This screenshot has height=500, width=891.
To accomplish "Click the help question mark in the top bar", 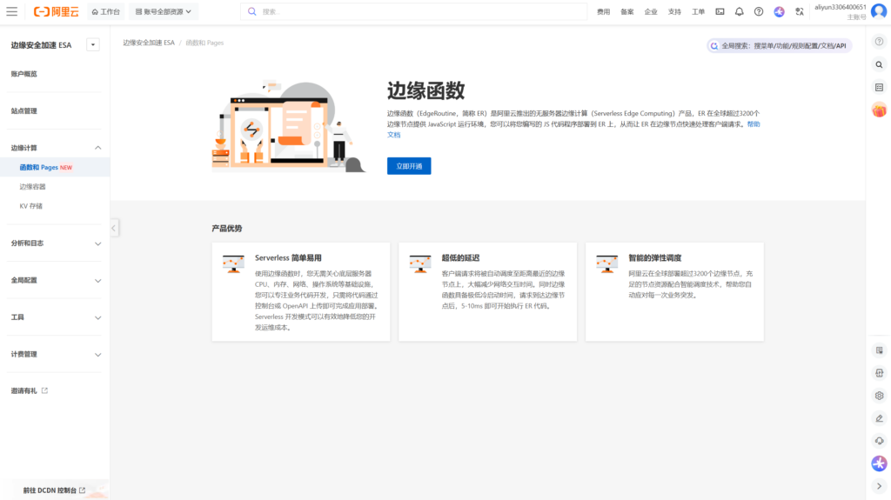I will point(759,11).
